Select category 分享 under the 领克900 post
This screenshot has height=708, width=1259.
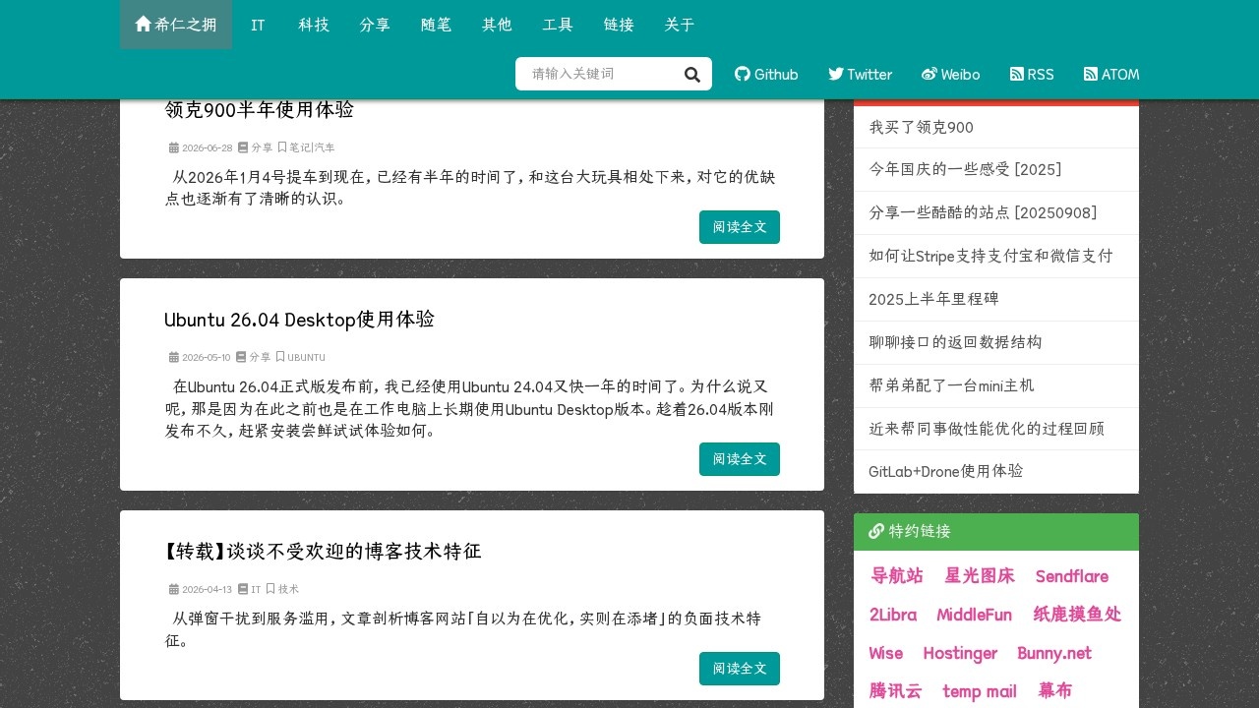(x=262, y=147)
